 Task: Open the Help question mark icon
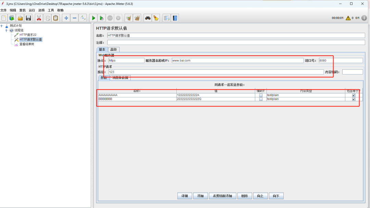coord(175,18)
